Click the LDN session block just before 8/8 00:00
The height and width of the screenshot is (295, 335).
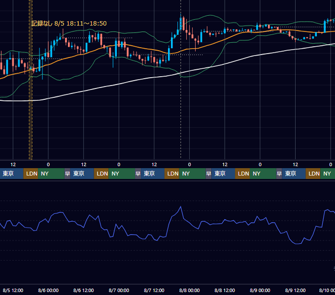coord(172,174)
